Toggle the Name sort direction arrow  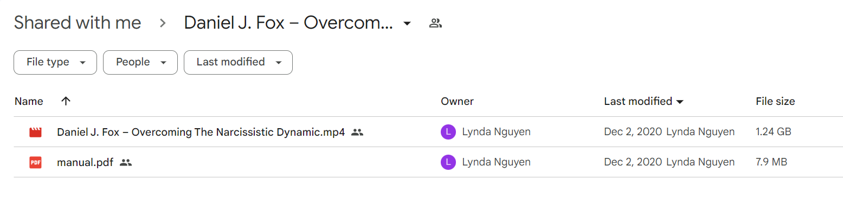tap(66, 101)
